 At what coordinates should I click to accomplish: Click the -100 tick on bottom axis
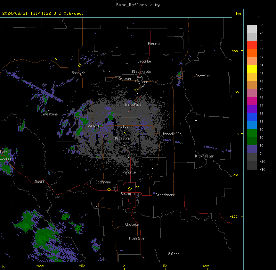click(40, 266)
